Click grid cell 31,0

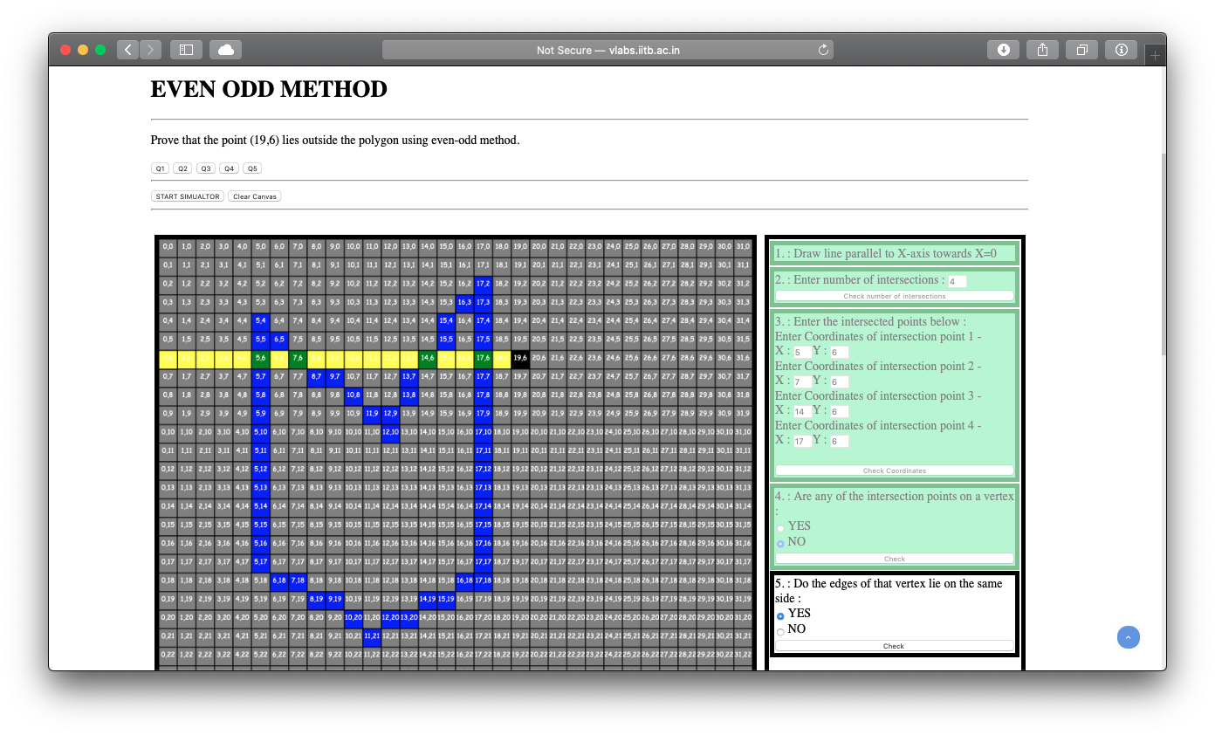click(x=743, y=246)
